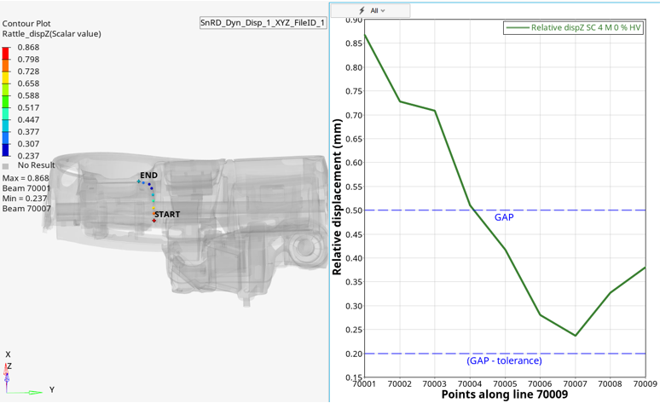The width and height of the screenshot is (660, 403).
Task: Click the (GAP - tolerance) line label
Action: (505, 360)
